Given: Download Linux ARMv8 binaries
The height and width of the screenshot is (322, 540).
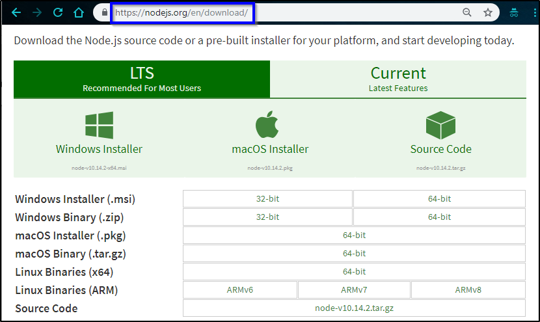Looking at the screenshot, I should coord(468,290).
